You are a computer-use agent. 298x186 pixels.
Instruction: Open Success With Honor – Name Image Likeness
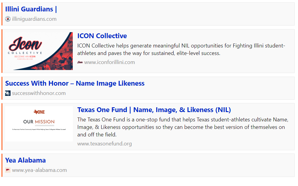pyautogui.click(x=75, y=83)
